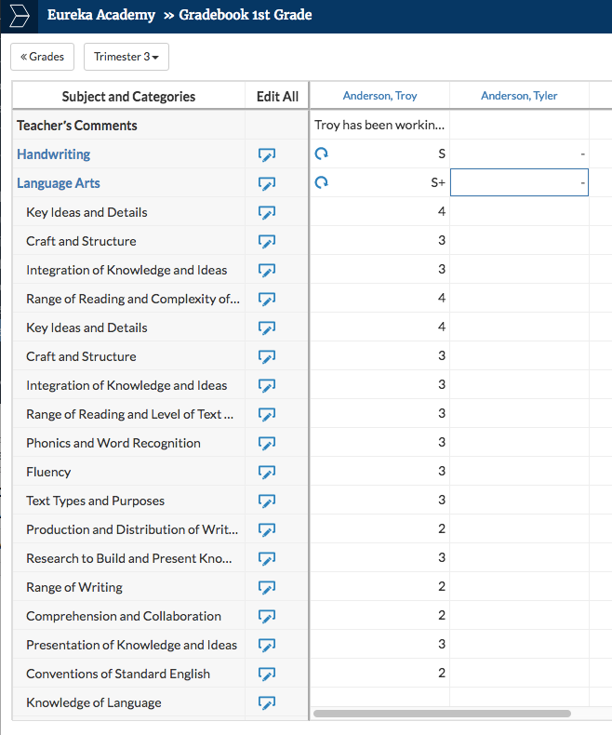
Task: Open the Handwriting subject link
Action: 53,154
